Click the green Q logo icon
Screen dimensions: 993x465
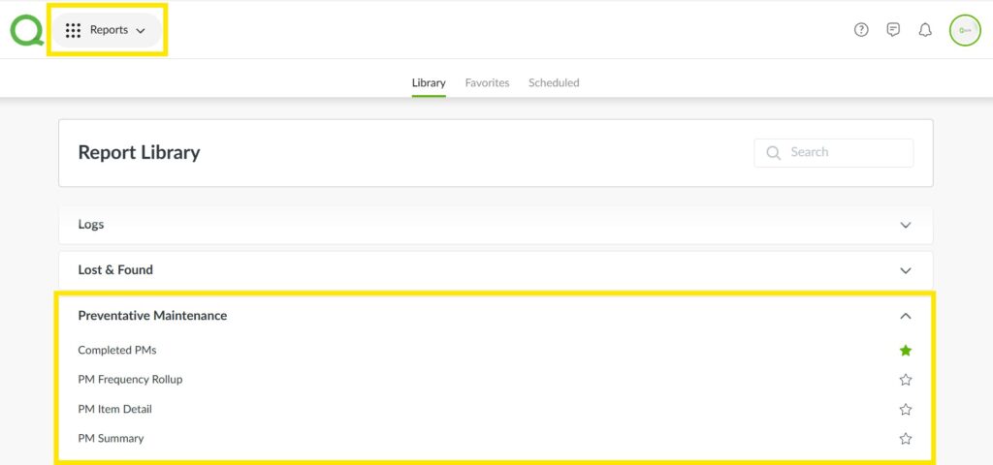pos(26,30)
